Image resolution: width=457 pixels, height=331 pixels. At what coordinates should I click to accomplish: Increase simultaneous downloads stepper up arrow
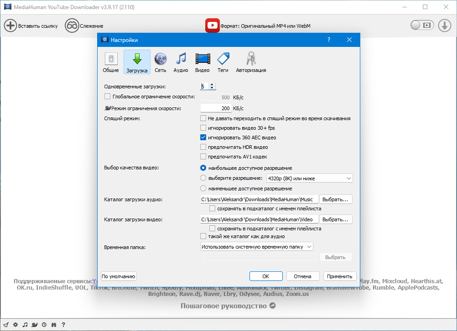pyautogui.click(x=212, y=84)
